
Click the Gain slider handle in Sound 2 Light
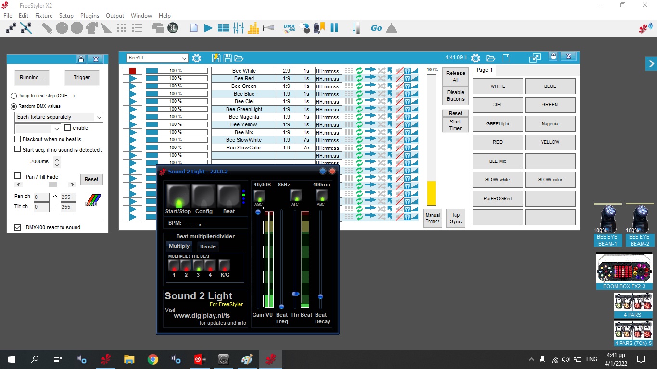258,212
